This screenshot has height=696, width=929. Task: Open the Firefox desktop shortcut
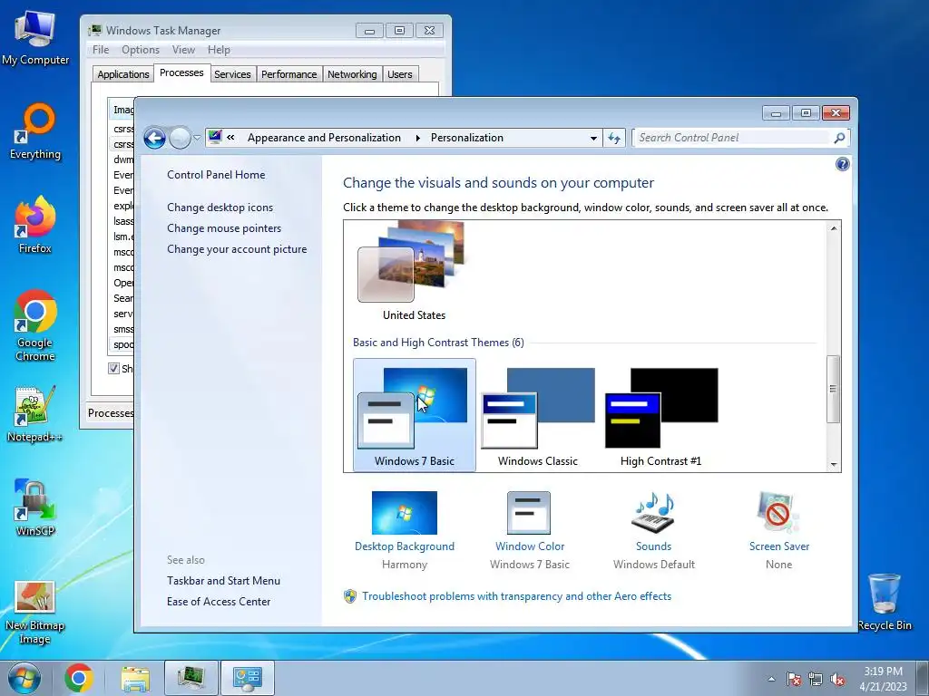[x=35, y=225]
